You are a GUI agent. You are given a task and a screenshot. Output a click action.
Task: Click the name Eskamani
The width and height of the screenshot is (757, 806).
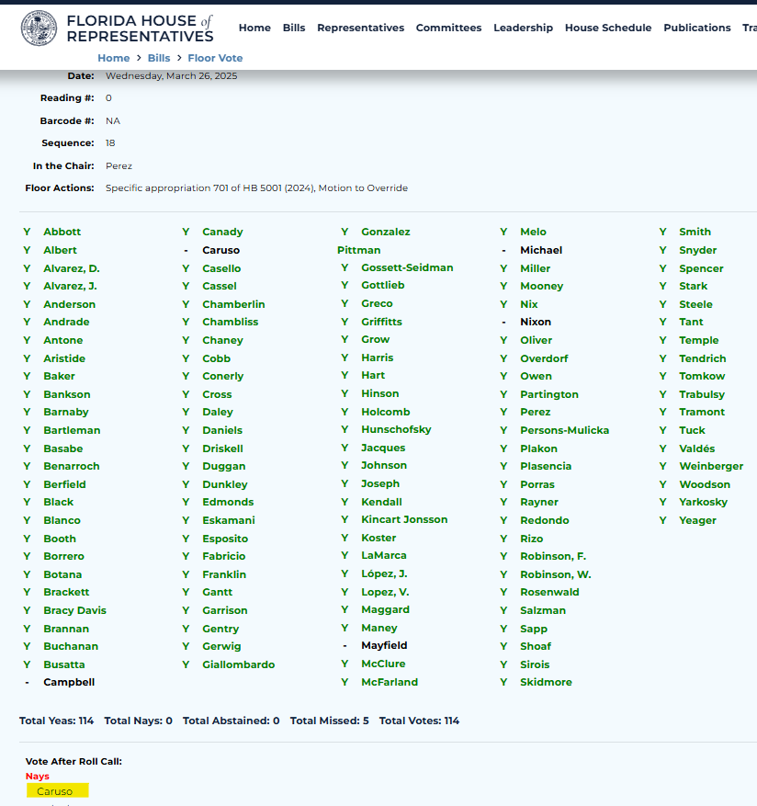click(x=228, y=521)
